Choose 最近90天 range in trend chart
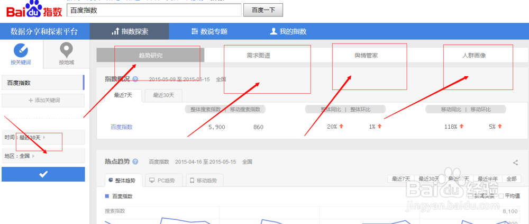Image resolution: width=529 pixels, height=224 pixels. point(459,179)
